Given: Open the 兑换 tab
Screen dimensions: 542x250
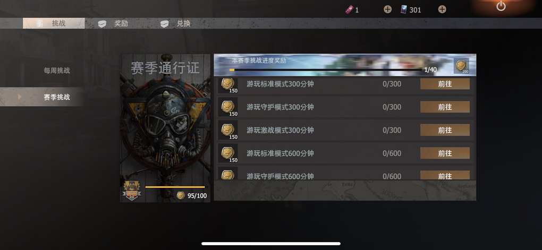Looking at the screenshot, I should pyautogui.click(x=175, y=23).
